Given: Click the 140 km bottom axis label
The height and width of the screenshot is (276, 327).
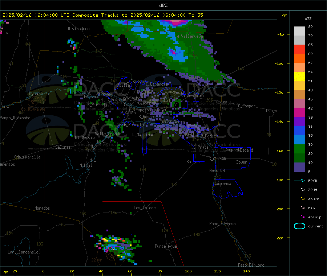Looking at the screenshot, I should pyautogui.click(x=246, y=271).
